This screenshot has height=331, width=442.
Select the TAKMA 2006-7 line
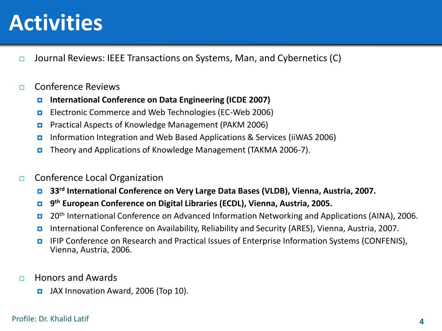180,150
